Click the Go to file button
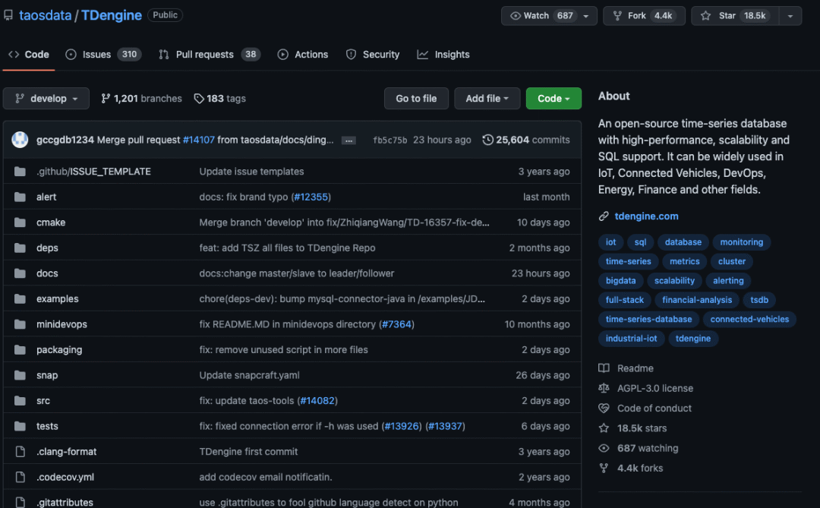Viewport: 820px width, 508px height. click(416, 99)
